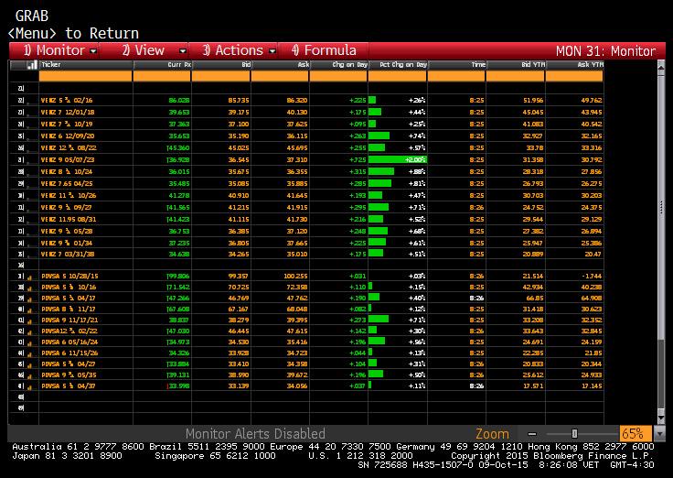The image size is (673, 478).
Task: Select ticker PDVSA 9 11/17/21
Action: click(x=69, y=320)
